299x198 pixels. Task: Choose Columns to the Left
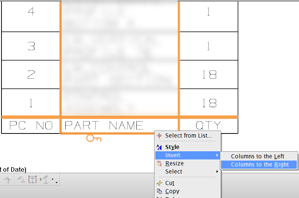click(x=257, y=156)
